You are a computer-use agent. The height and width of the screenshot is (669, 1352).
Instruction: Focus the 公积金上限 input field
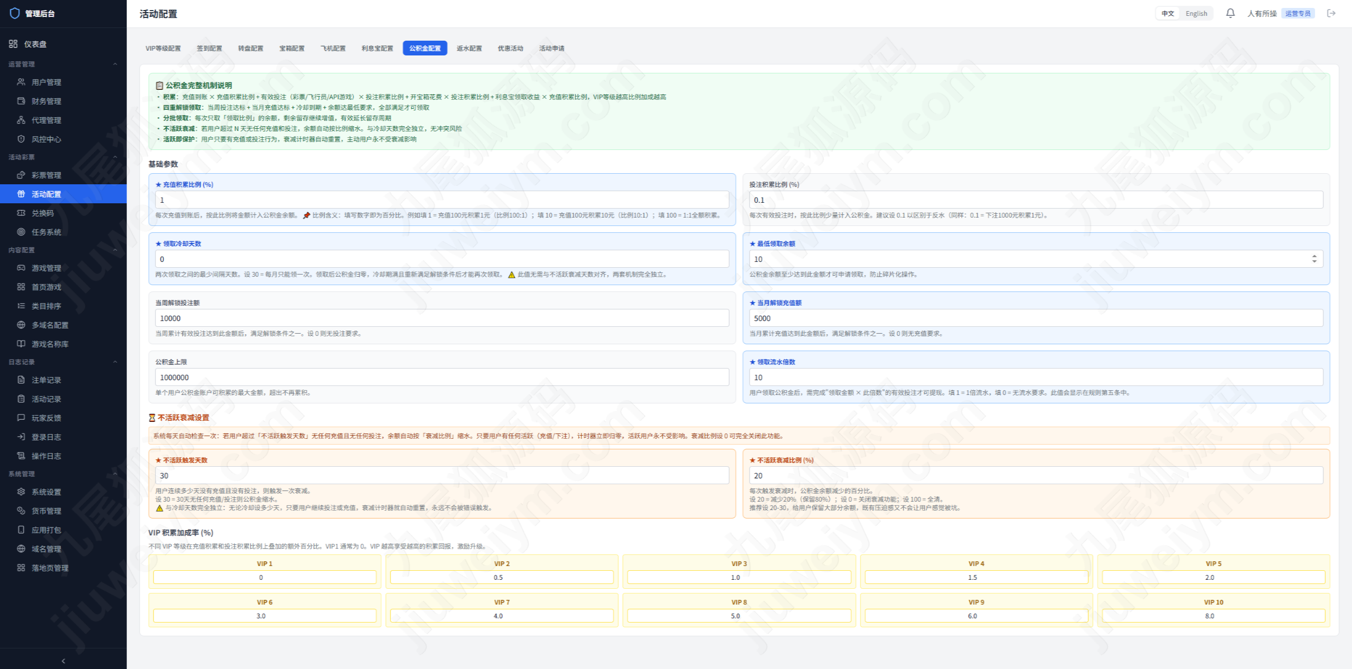(442, 377)
